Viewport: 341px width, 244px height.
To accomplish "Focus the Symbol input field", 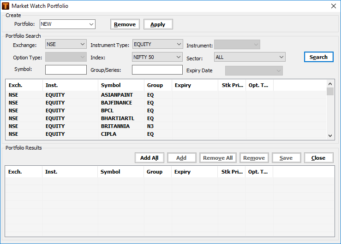I will (x=66, y=70).
